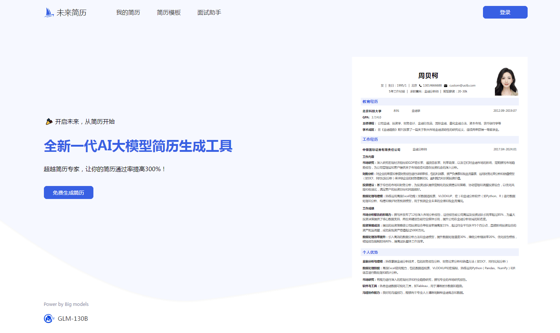Viewport: 560px width, 333px height.
Task: Go to the 简历模板 page
Action: point(169,13)
